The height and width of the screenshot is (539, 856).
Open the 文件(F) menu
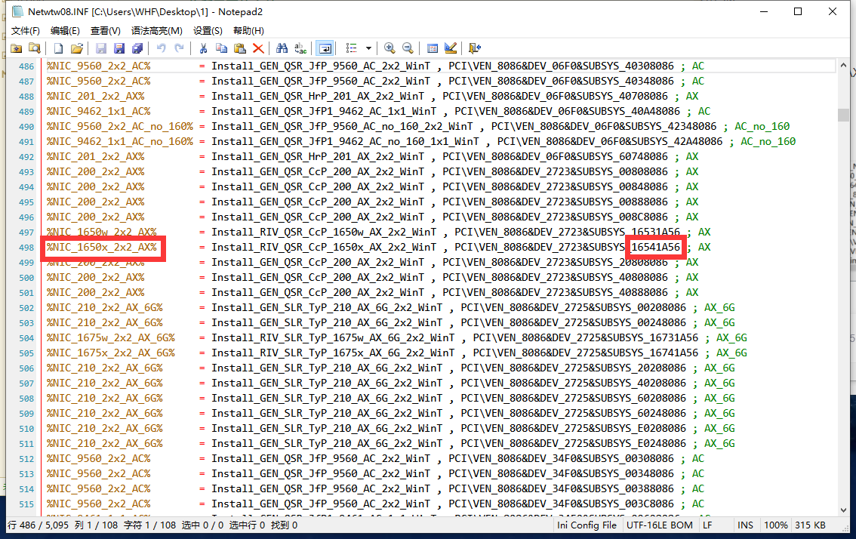point(26,31)
